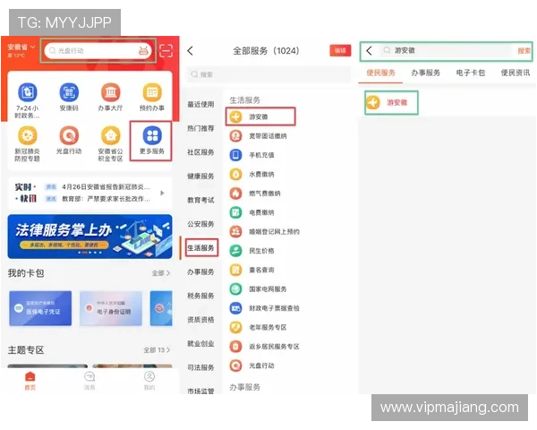
Task: Open 老年服务专区 service
Action: (259, 328)
